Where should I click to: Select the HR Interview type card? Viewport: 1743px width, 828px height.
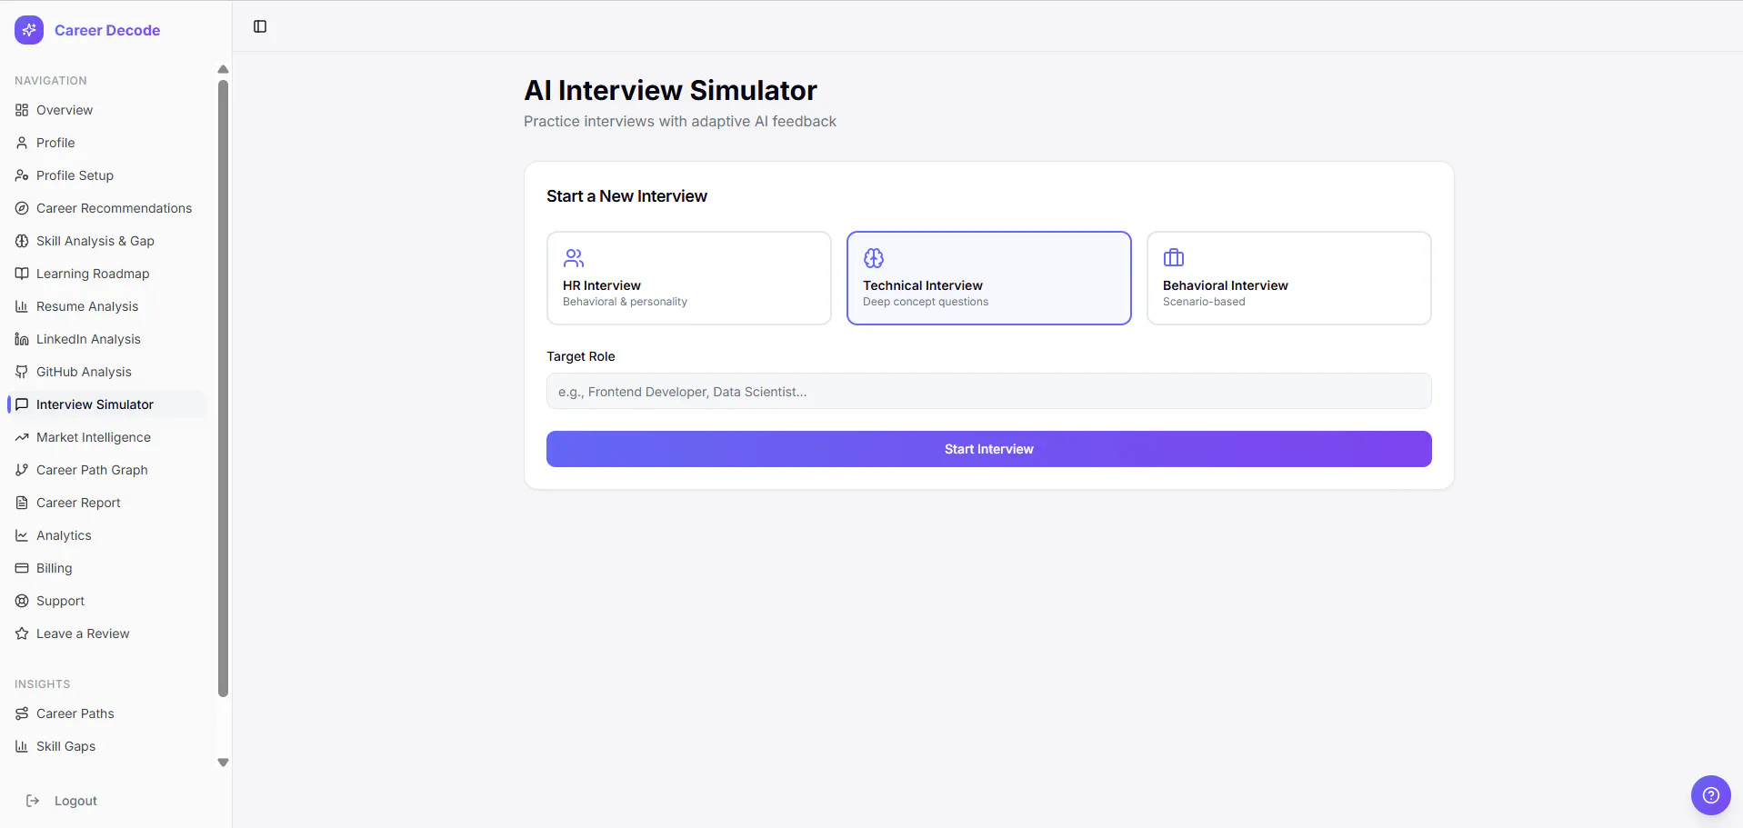pyautogui.click(x=689, y=278)
